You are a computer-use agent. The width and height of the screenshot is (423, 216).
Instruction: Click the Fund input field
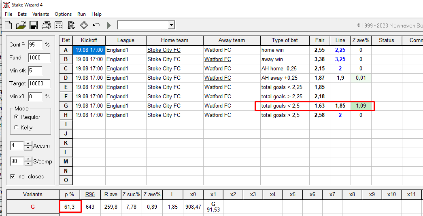click(x=39, y=58)
